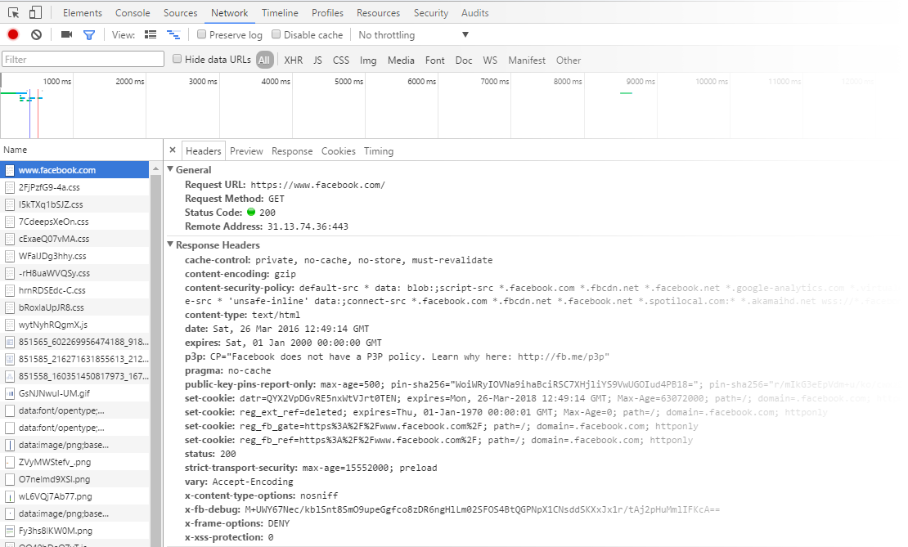This screenshot has width=908, height=547.
Task: Click the Request URL value https://www.facebook.com/
Action: [317, 186]
